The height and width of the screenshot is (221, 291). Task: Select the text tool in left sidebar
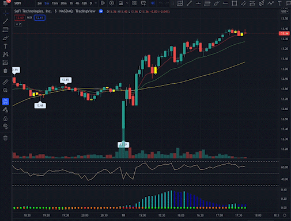pos(5,46)
